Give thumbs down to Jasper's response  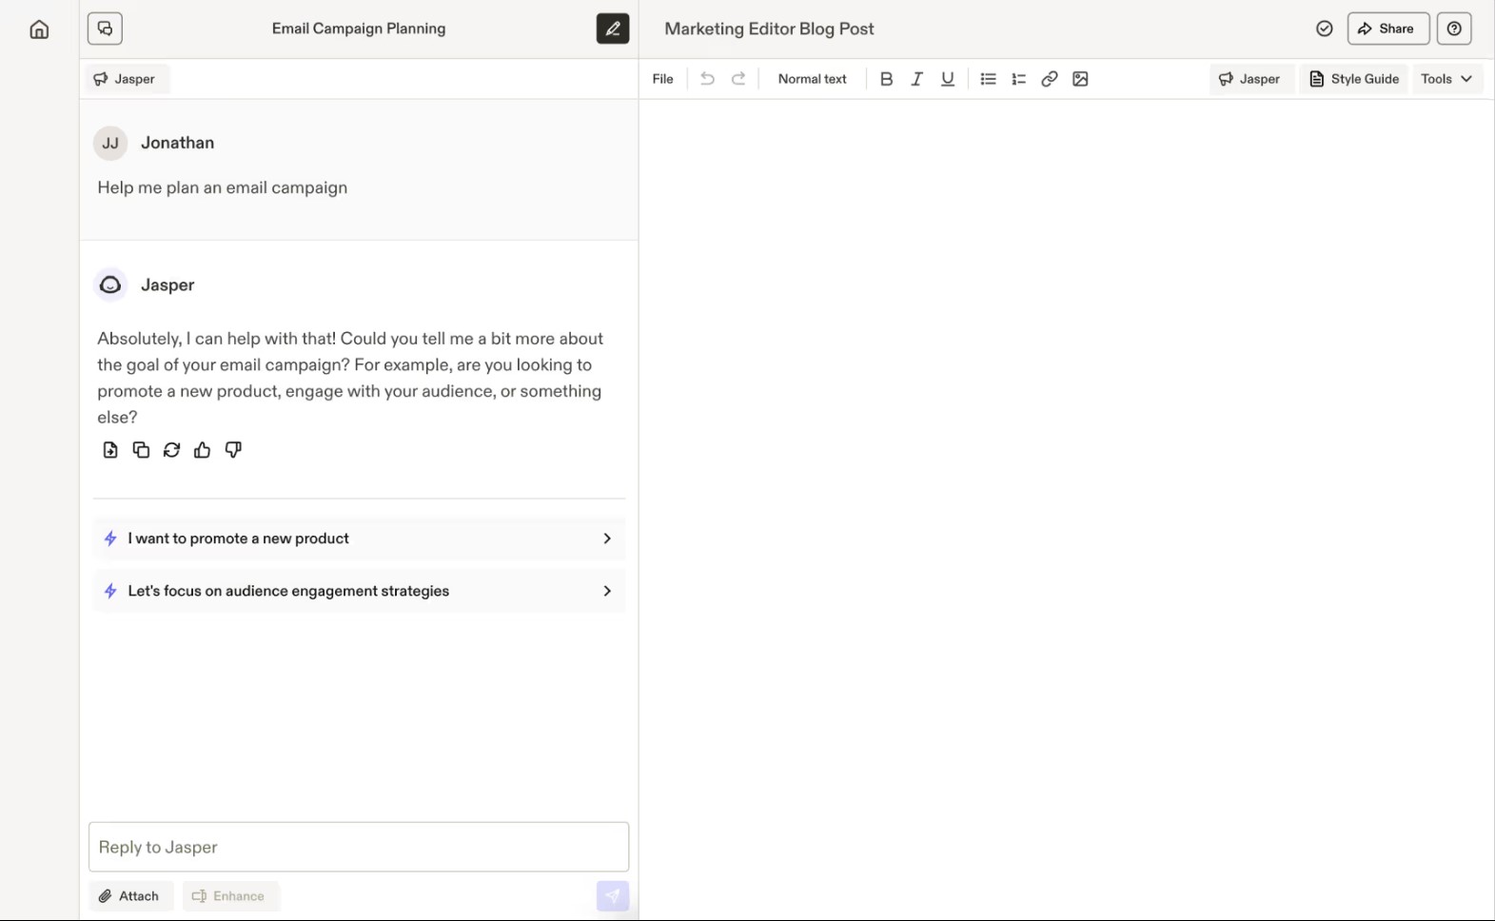tap(233, 450)
